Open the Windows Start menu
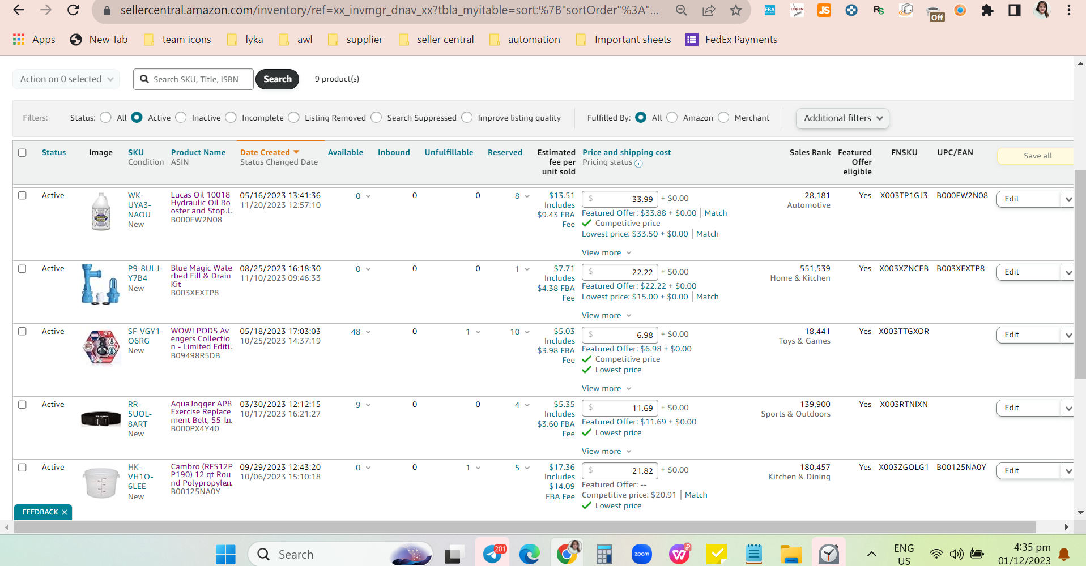The image size is (1086, 566). [225, 554]
